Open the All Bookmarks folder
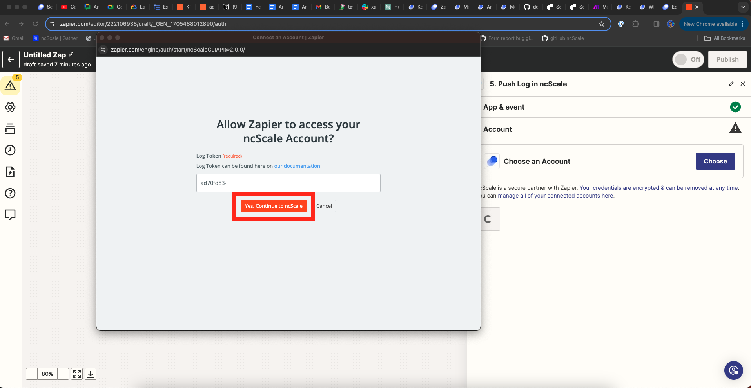The width and height of the screenshot is (751, 388). tap(725, 38)
